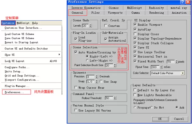Switch to the Viewports tab

(115, 13)
